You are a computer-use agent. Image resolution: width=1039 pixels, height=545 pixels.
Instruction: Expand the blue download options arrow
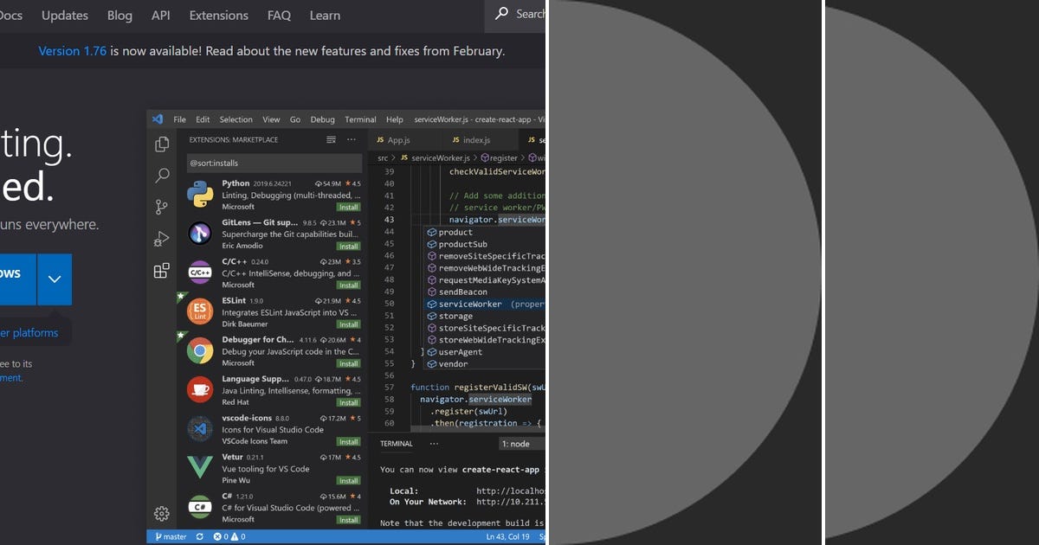(x=55, y=279)
